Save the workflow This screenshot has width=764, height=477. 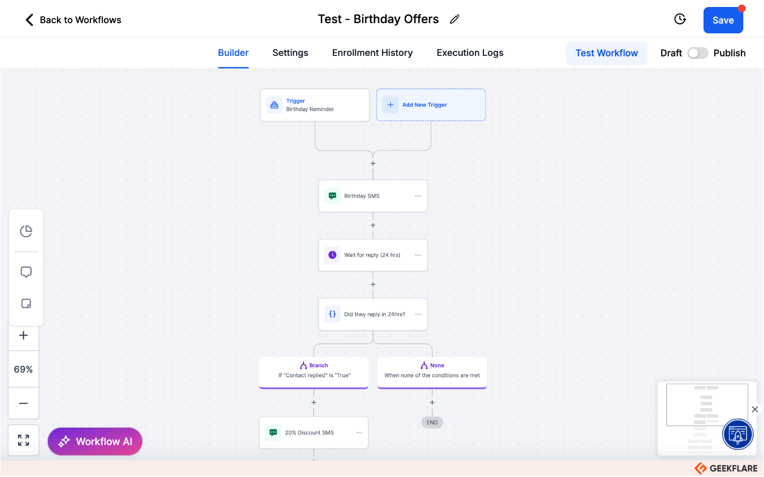click(723, 20)
